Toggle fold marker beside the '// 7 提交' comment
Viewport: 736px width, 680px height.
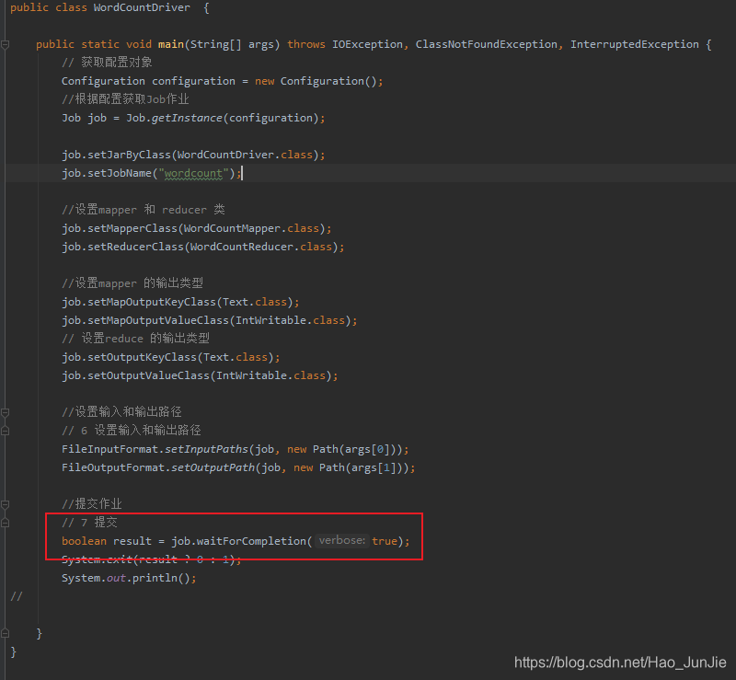click(x=6, y=523)
